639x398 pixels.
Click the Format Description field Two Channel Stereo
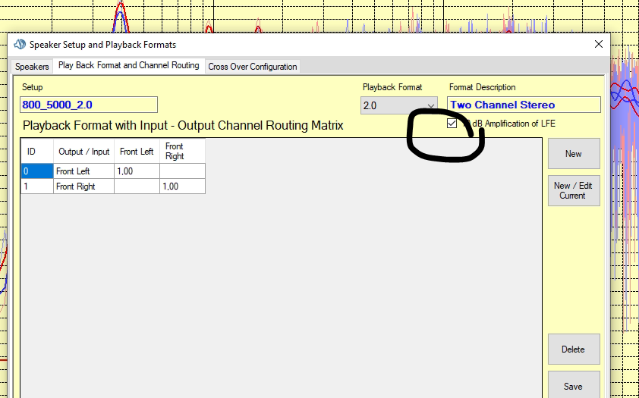(x=524, y=105)
